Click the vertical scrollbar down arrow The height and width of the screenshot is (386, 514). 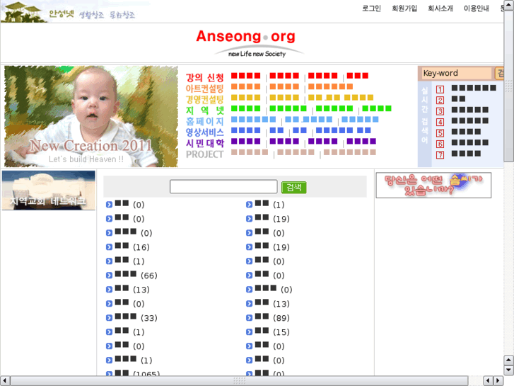click(508, 370)
